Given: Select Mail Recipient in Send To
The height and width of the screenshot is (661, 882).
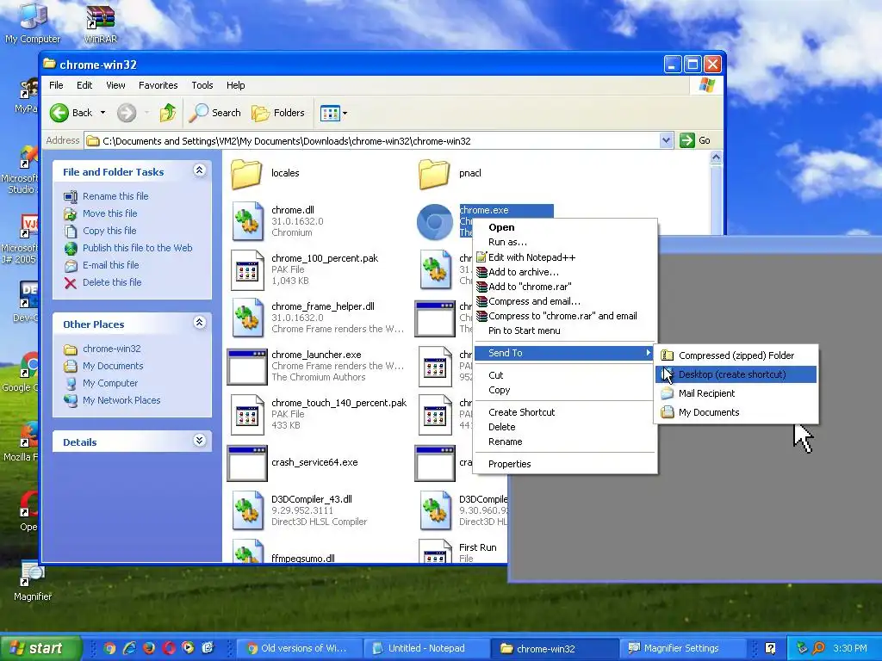Looking at the screenshot, I should (736, 393).
